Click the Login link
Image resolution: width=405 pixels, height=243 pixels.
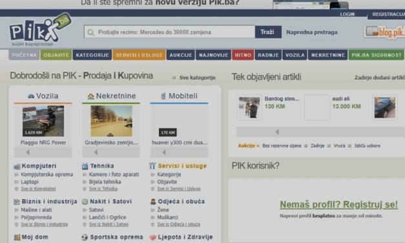coord(347,14)
